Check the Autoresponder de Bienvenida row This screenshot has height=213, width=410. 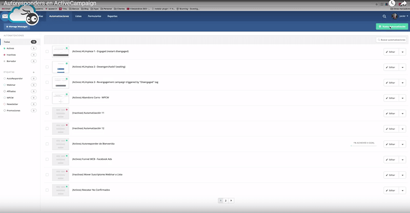click(47, 144)
